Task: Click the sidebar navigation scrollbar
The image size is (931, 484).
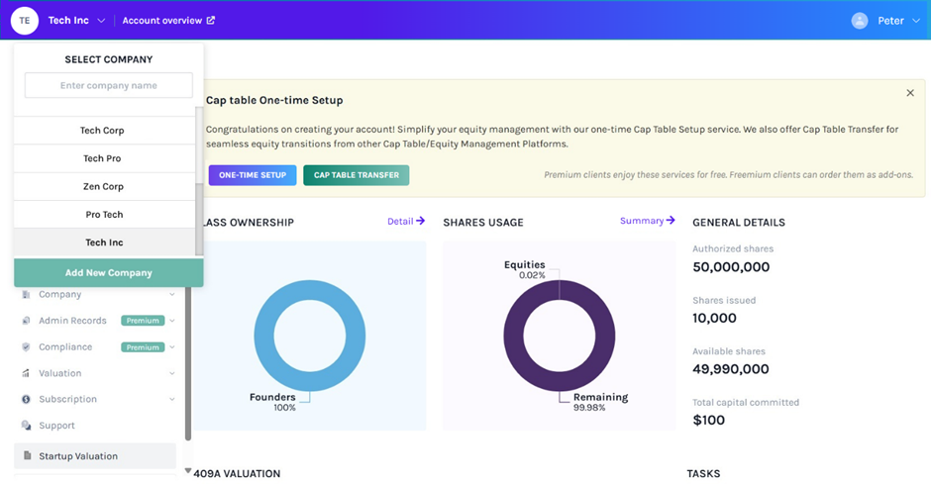Action: point(187,363)
